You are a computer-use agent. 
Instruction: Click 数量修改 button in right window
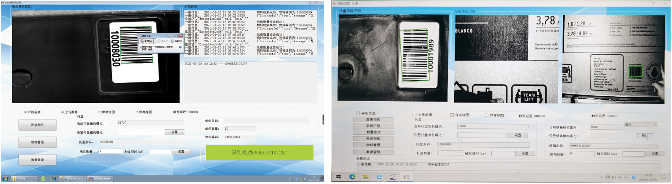coord(373,133)
